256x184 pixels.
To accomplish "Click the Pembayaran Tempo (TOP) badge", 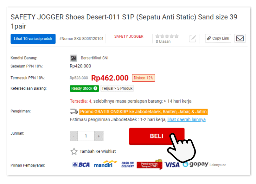I will [150, 165].
